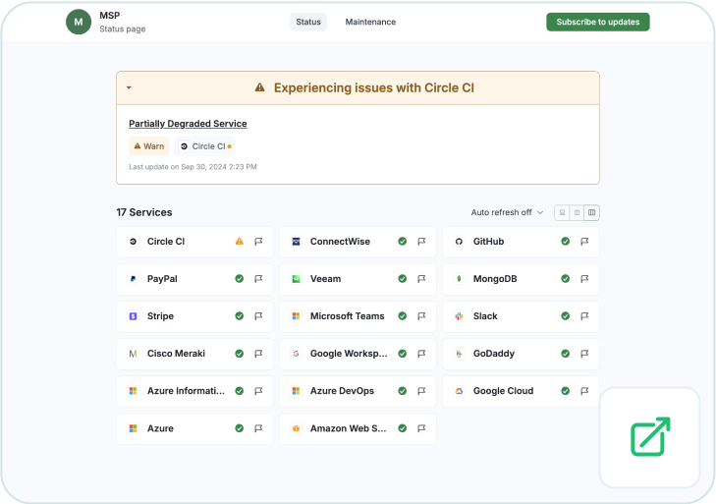Click the Warn tag badge
This screenshot has width=716, height=504.
(x=149, y=146)
